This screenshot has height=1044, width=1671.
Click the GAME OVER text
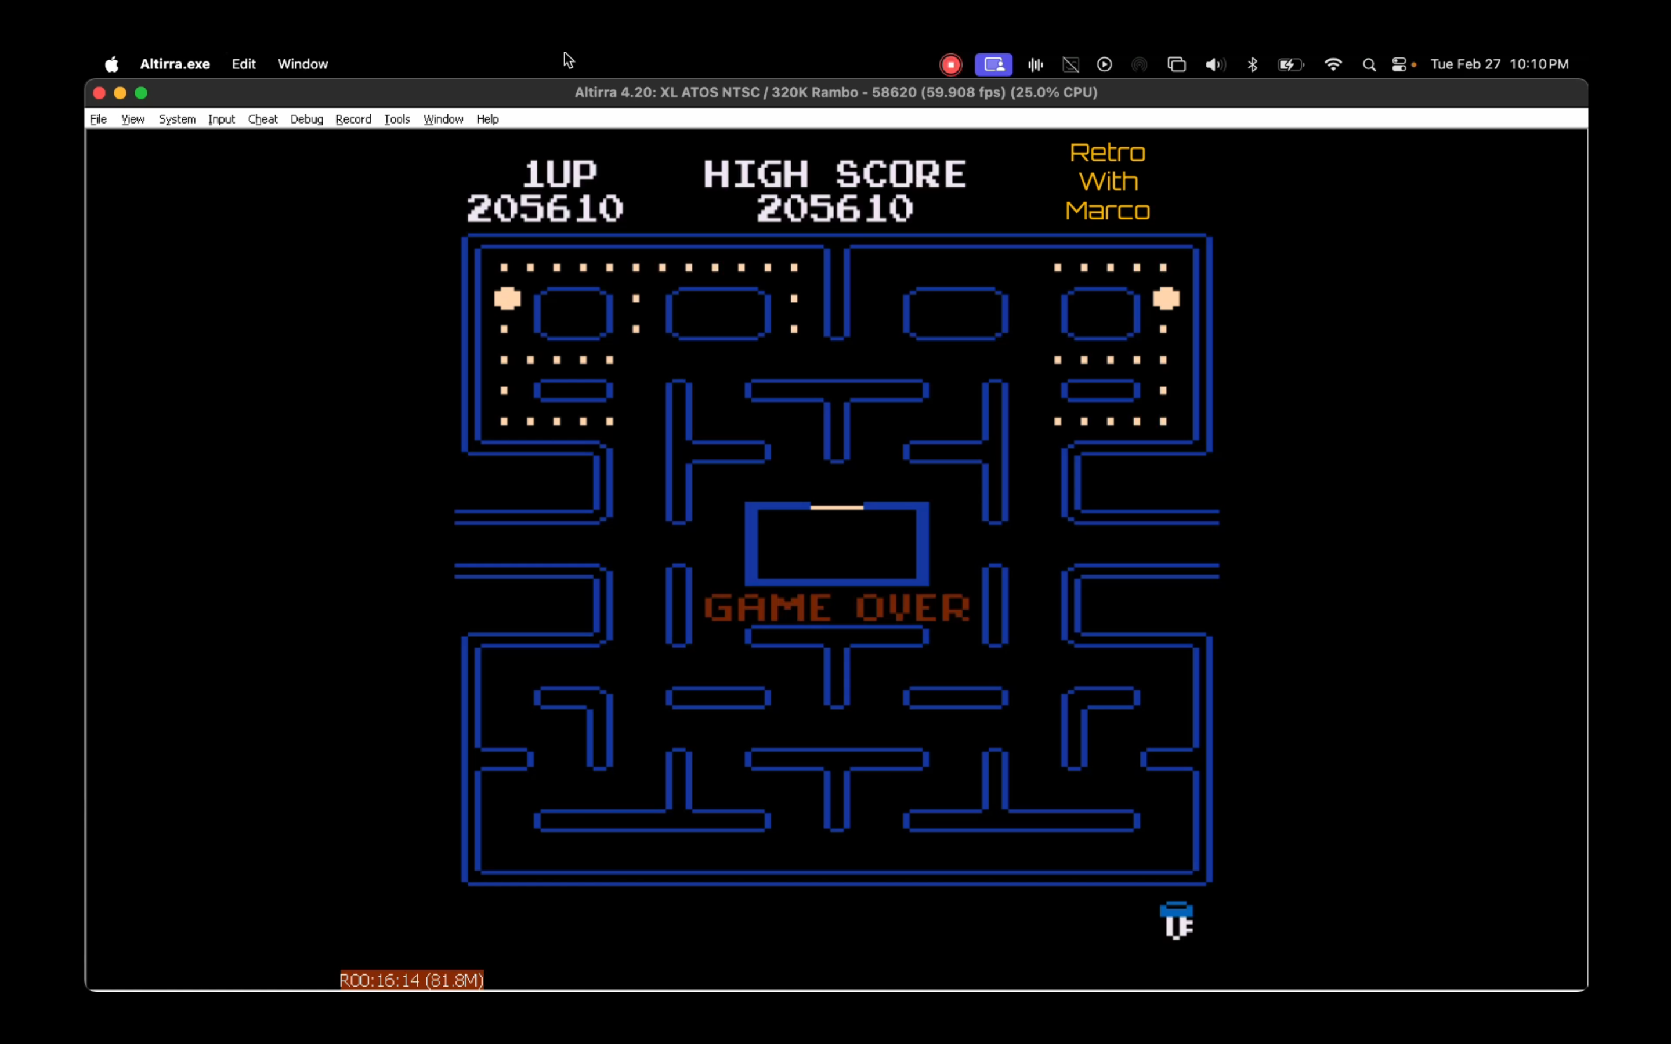pos(837,608)
